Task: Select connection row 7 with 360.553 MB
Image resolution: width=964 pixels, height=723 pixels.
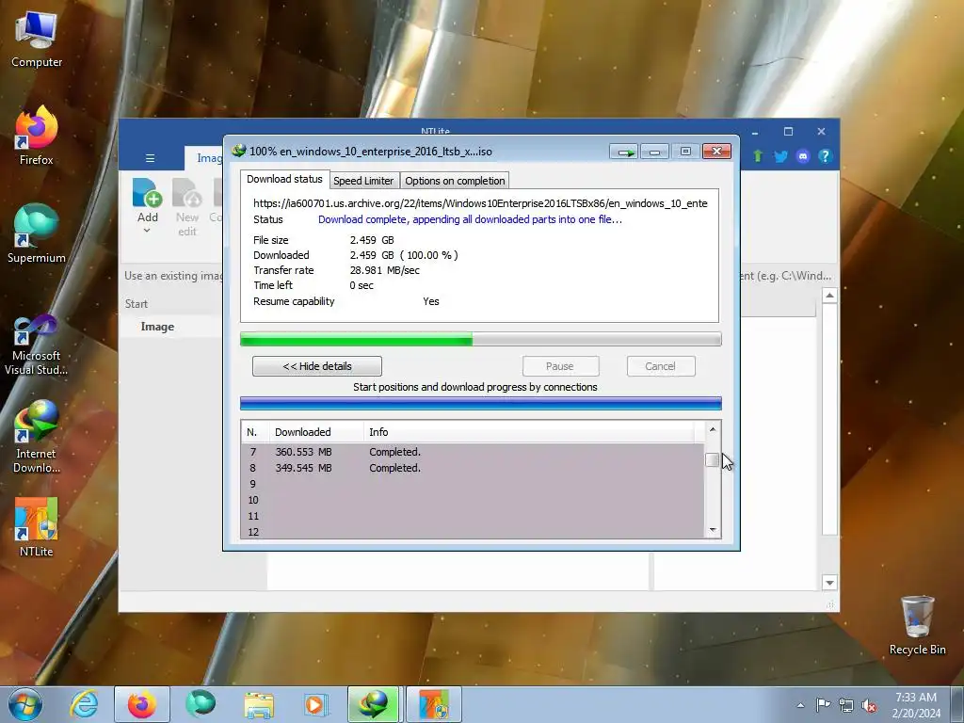Action: 473,452
